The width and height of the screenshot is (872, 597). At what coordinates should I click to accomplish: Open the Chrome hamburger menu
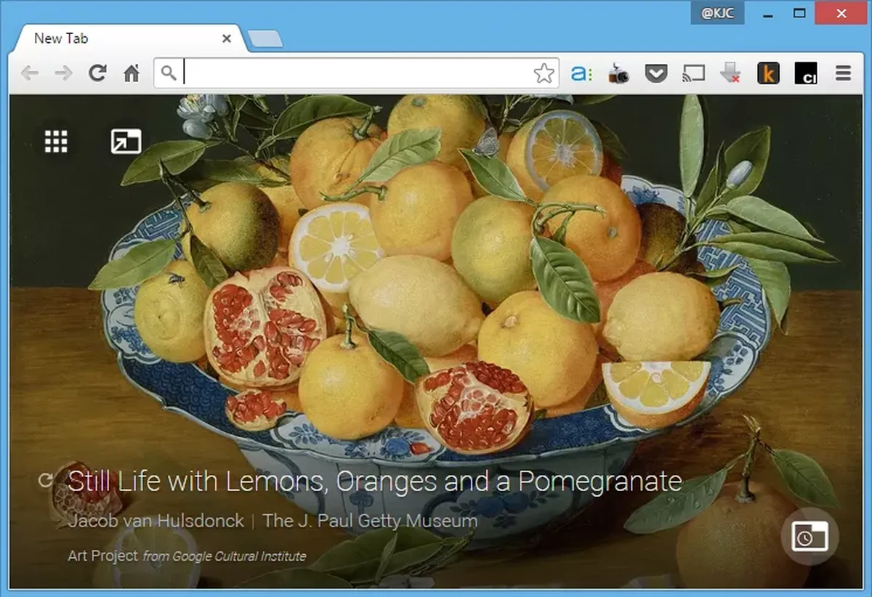[x=843, y=73]
